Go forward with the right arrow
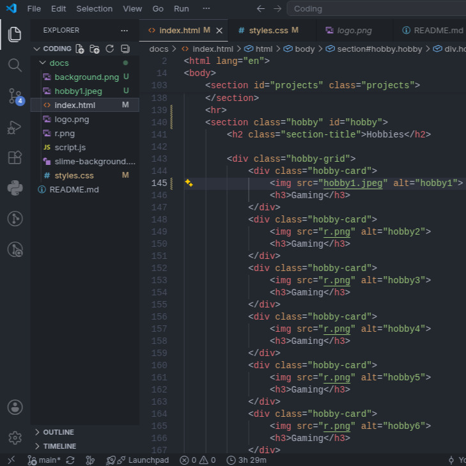Image resolution: width=466 pixels, height=466 pixels. [x=277, y=8]
